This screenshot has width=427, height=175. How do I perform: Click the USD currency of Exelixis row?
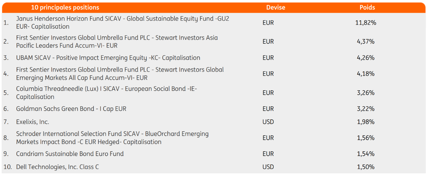268,122
